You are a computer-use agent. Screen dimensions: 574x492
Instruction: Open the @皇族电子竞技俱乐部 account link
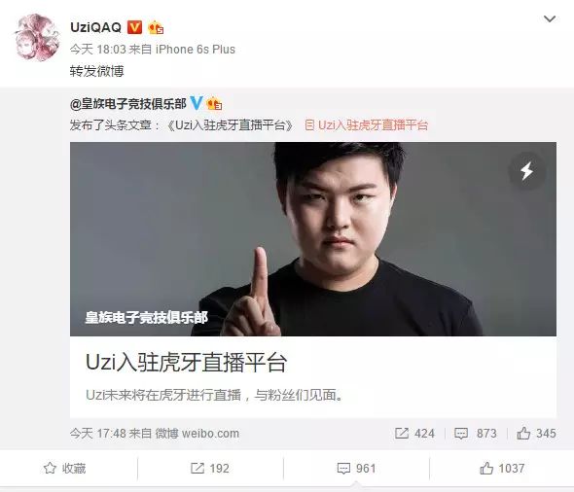128,104
